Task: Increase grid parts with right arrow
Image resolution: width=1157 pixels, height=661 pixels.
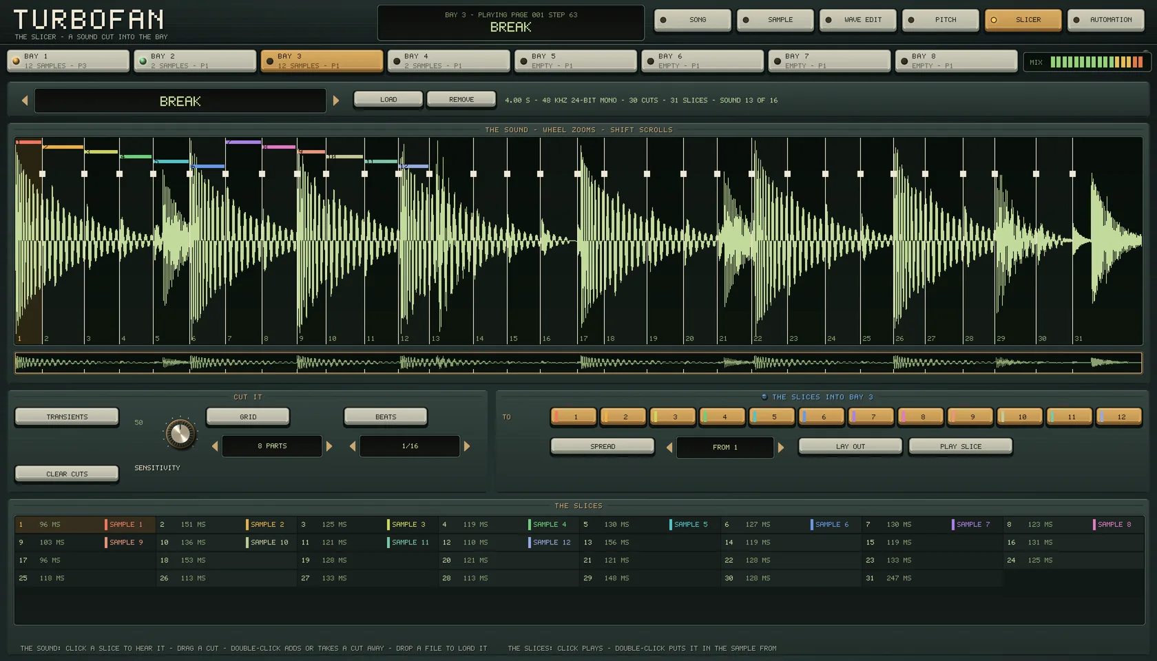Action: (x=329, y=446)
